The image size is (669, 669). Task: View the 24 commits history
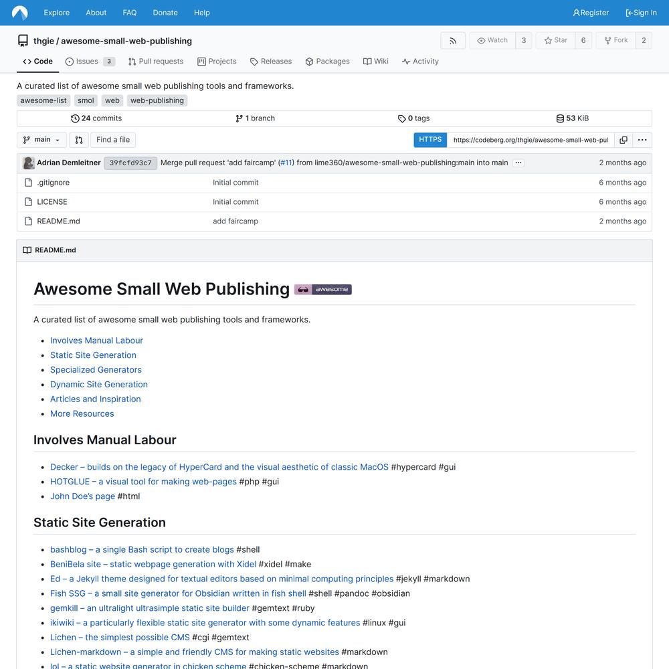coord(96,118)
